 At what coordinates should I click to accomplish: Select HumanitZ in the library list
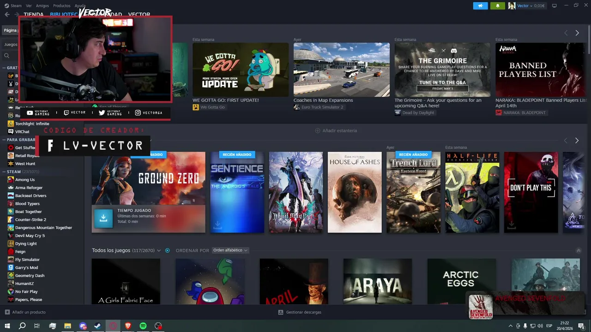pos(24,284)
